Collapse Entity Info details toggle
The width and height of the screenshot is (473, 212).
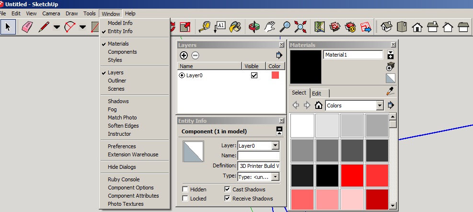pyautogui.click(x=279, y=131)
